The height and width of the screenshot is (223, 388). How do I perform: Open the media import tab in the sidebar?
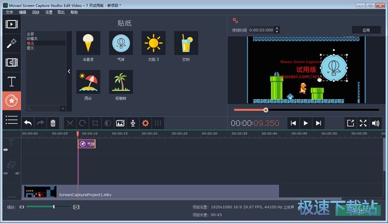[11, 24]
